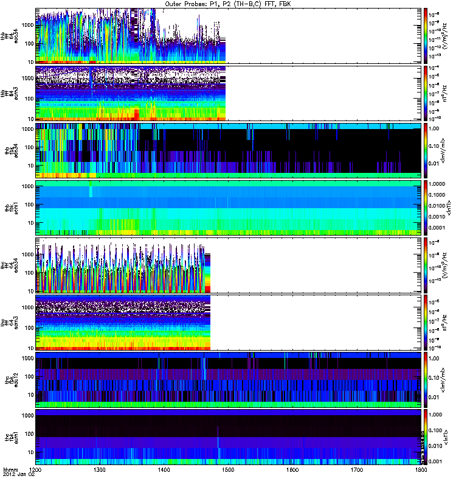Click the color bar of the second panel from top

click(426, 92)
